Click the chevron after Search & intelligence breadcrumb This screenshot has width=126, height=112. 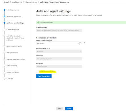click(x=24, y=2)
